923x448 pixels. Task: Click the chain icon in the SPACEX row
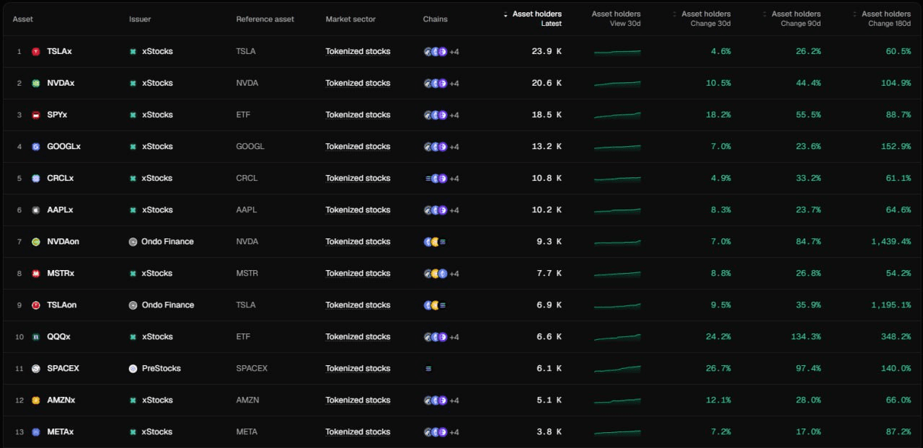[x=428, y=369]
